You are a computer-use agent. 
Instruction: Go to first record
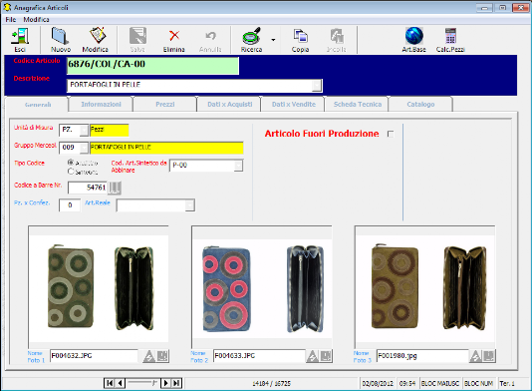click(x=110, y=383)
